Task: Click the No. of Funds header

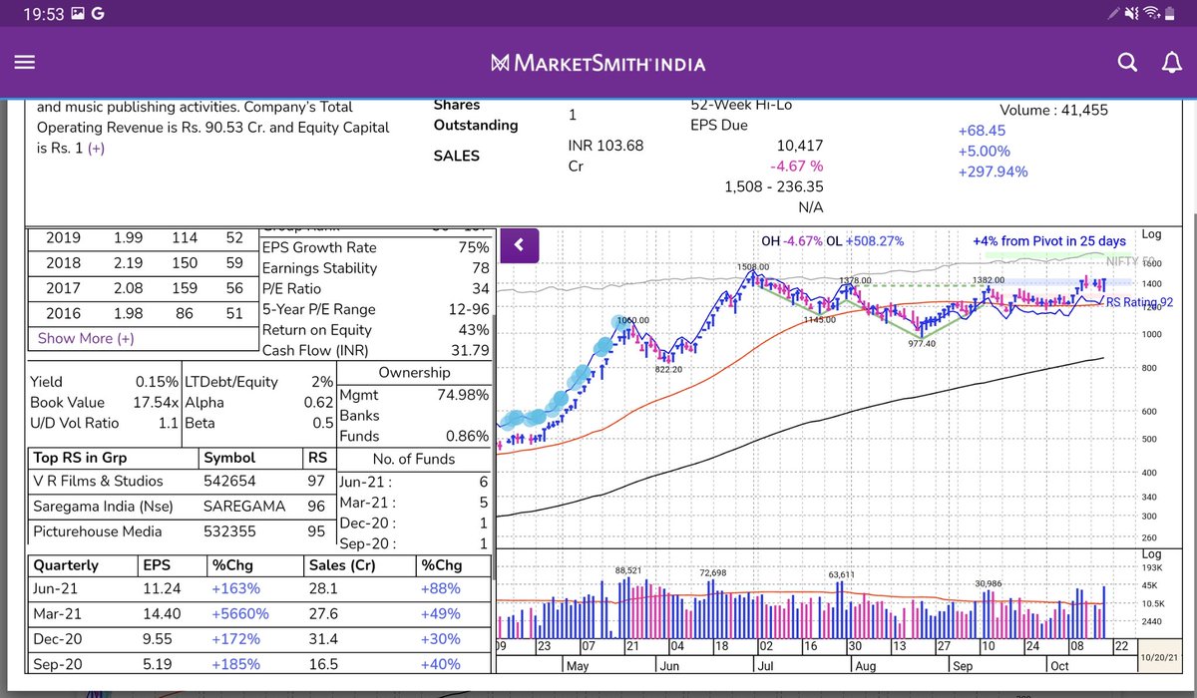Action: pos(414,460)
